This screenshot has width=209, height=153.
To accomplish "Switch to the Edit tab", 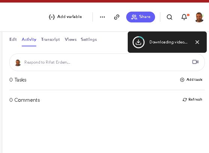I will (13, 39).
